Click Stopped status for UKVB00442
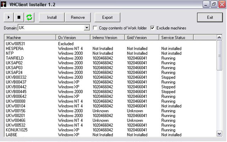The height and width of the screenshot is (142, 227). pos(168,87)
